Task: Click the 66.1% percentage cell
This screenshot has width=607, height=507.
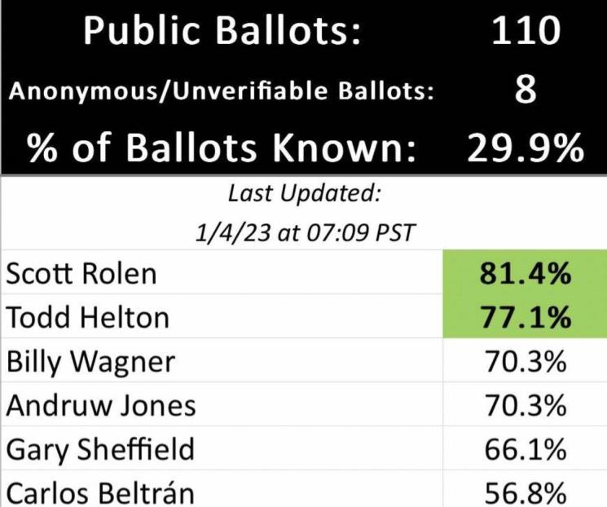Action: pyautogui.click(x=526, y=449)
